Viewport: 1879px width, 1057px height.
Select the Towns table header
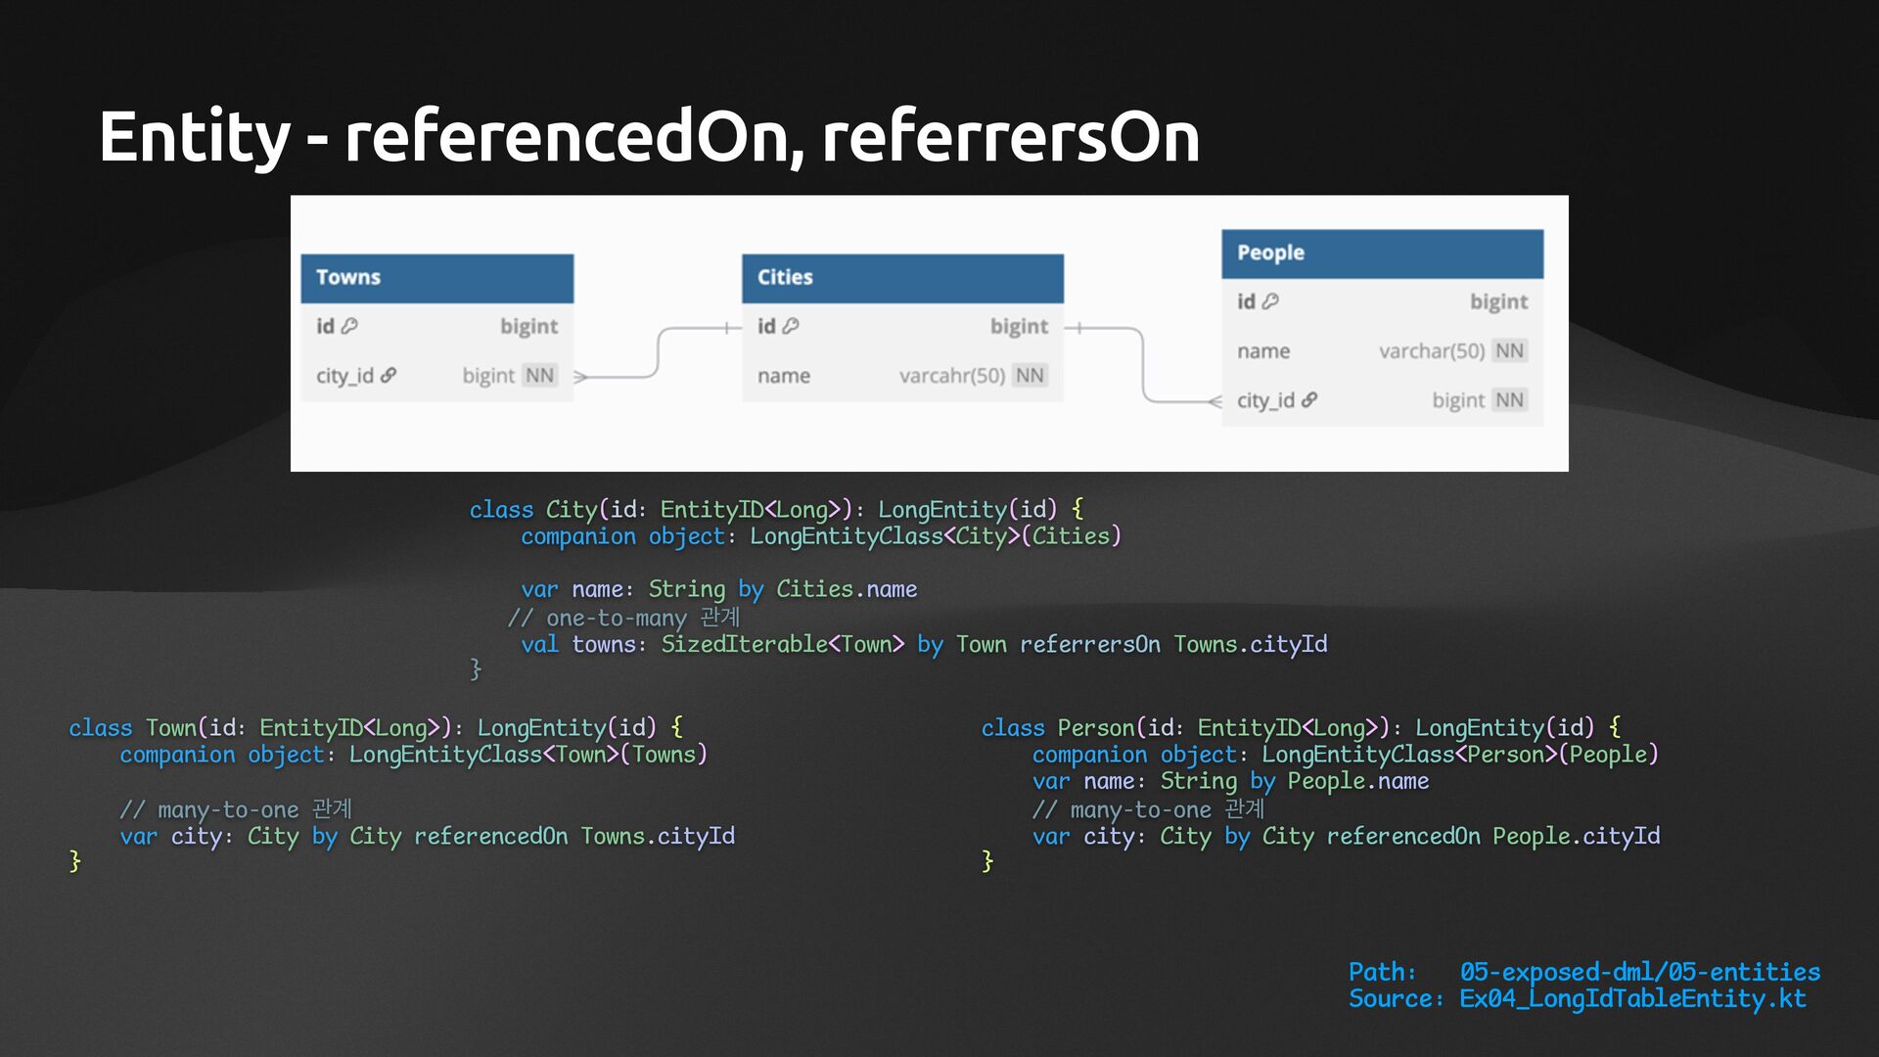coord(436,278)
